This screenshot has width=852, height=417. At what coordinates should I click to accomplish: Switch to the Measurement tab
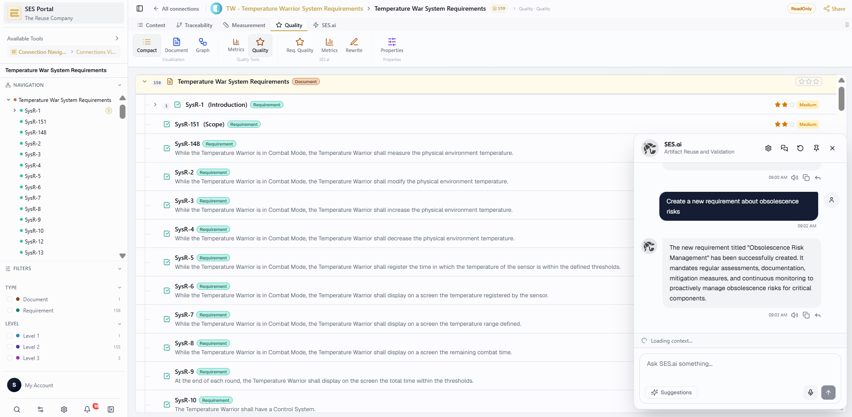click(x=244, y=25)
